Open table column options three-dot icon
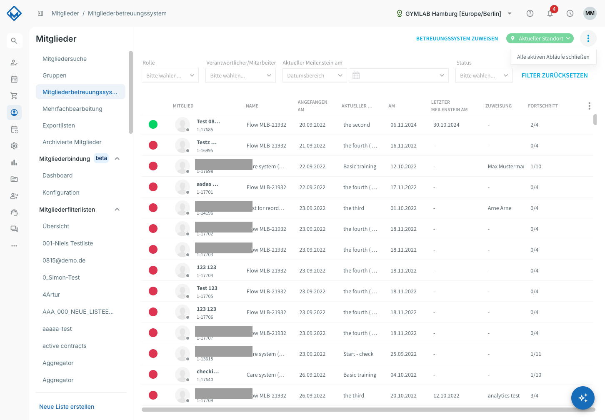The image size is (605, 420). (589, 106)
